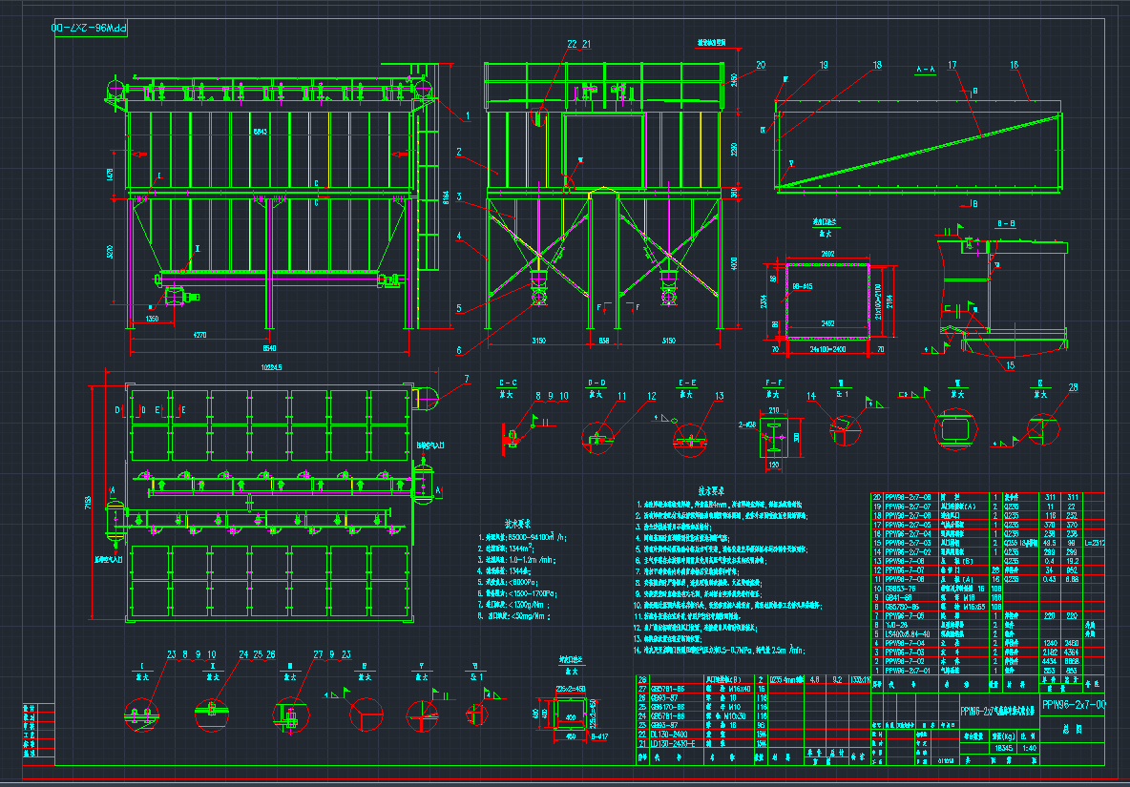Click the 1:40 scale value in the title block
Viewport: 1130px width, 787px height.
(1030, 748)
